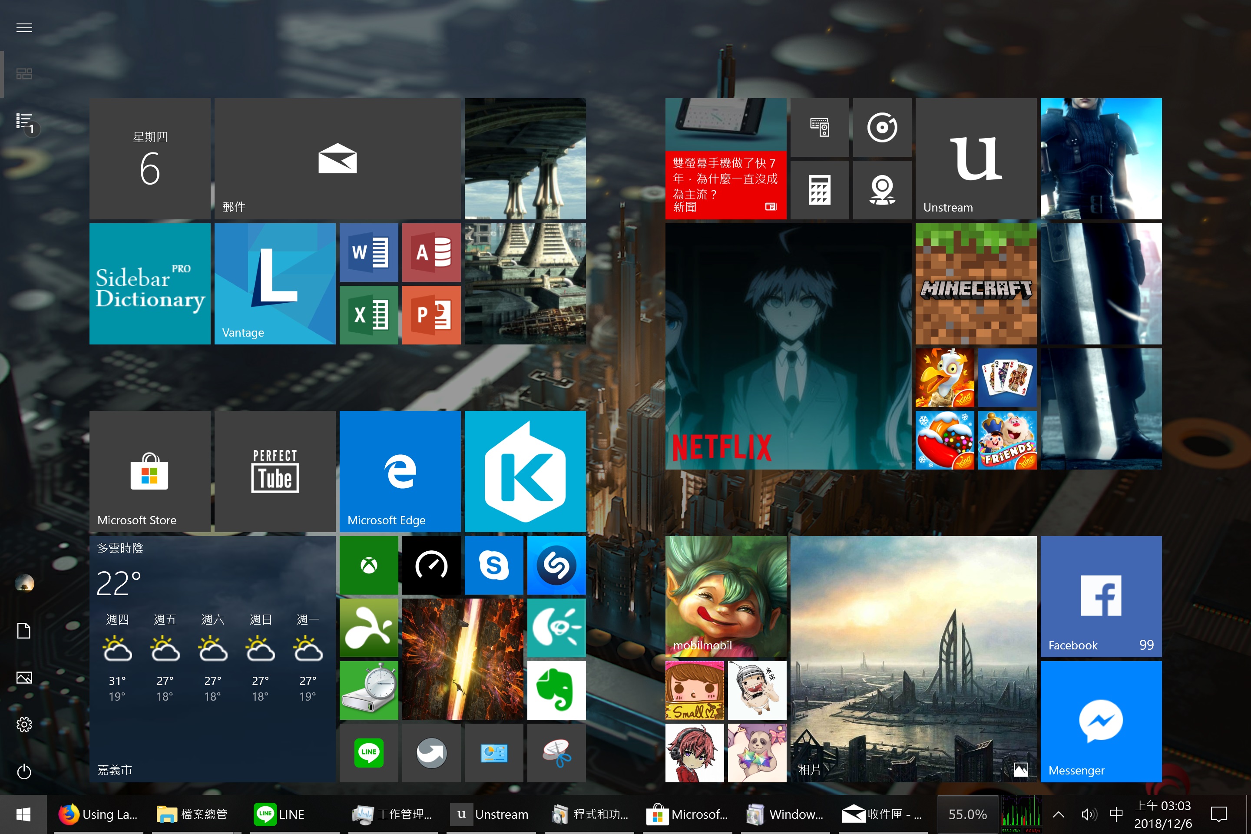Launch Sidebar Dictionary PRO tile

pyautogui.click(x=150, y=284)
